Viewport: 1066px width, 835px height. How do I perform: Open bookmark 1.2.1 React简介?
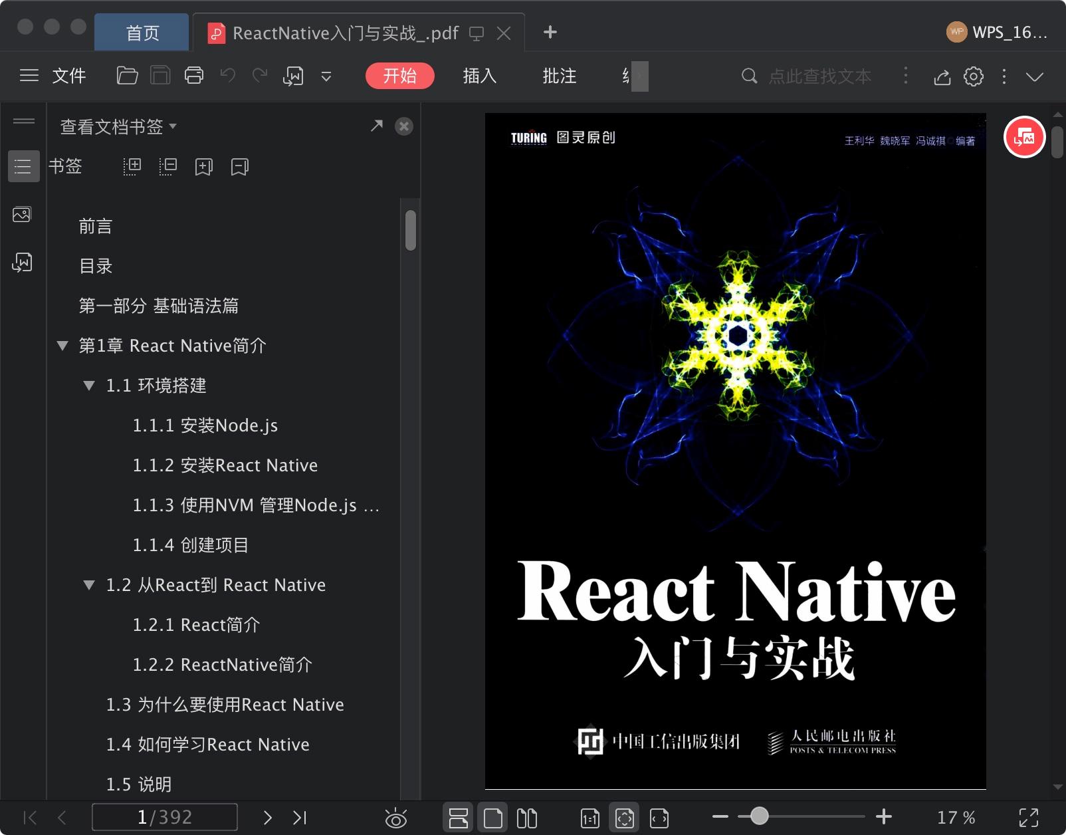[x=197, y=625]
